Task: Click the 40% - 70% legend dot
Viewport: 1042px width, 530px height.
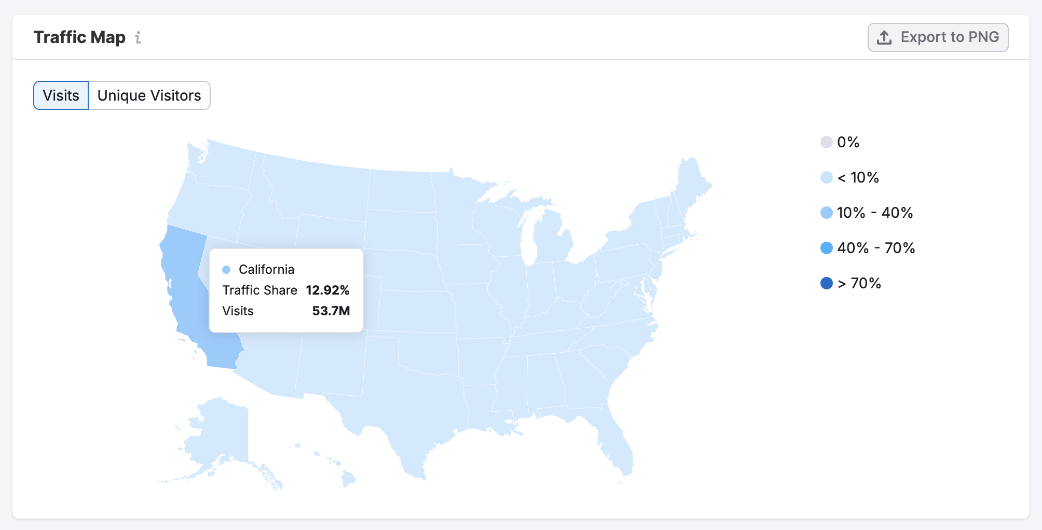Action: coord(826,247)
